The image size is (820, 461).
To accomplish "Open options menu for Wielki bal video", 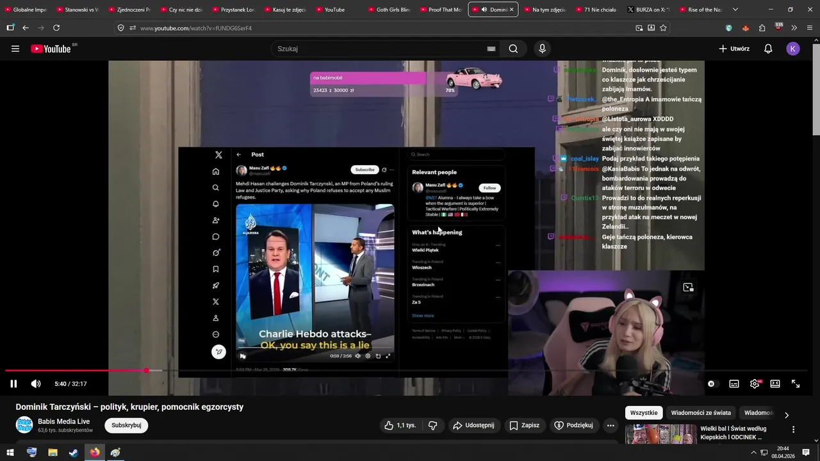I will point(793,430).
